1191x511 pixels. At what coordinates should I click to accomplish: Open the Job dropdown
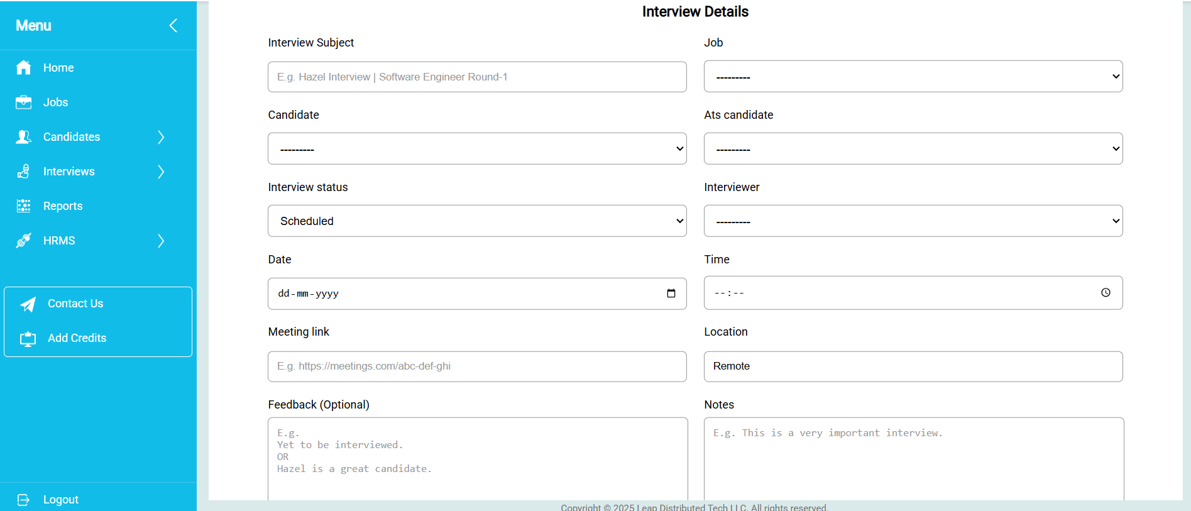913,77
